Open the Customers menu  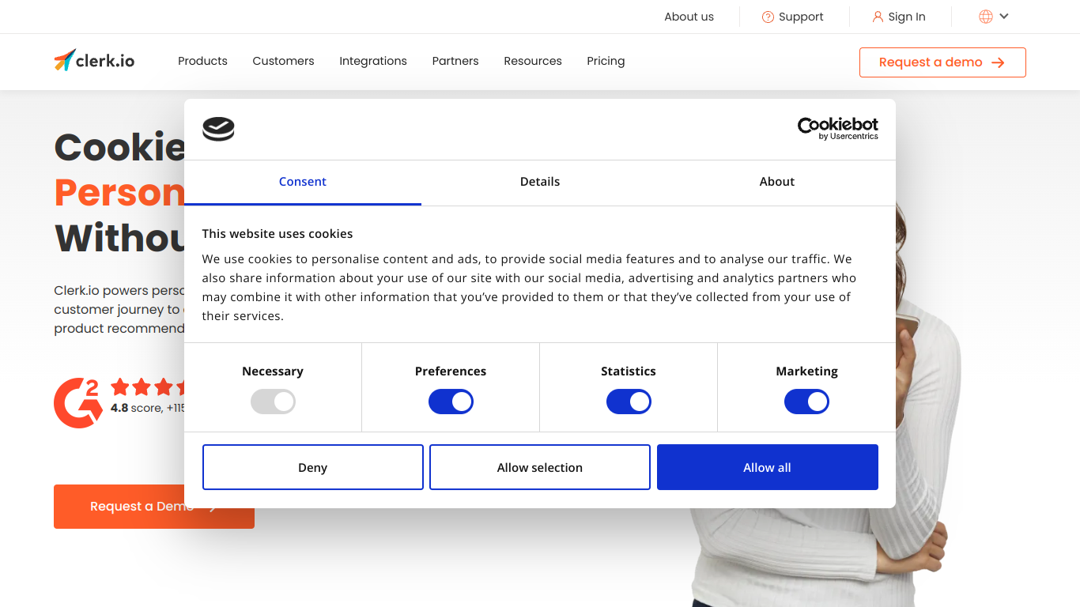coord(283,61)
